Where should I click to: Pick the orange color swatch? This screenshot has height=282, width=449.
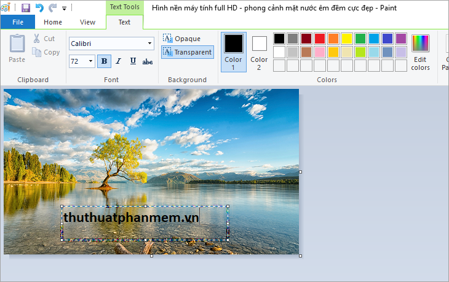(x=333, y=39)
